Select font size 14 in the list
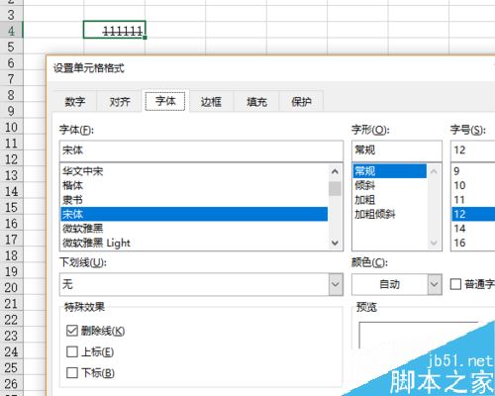Image resolution: width=495 pixels, height=396 pixels. (x=473, y=229)
